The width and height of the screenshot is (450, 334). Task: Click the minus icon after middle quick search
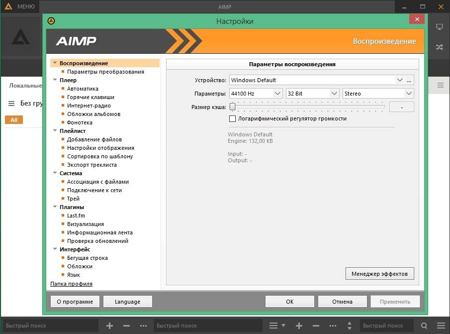[x=316, y=326]
